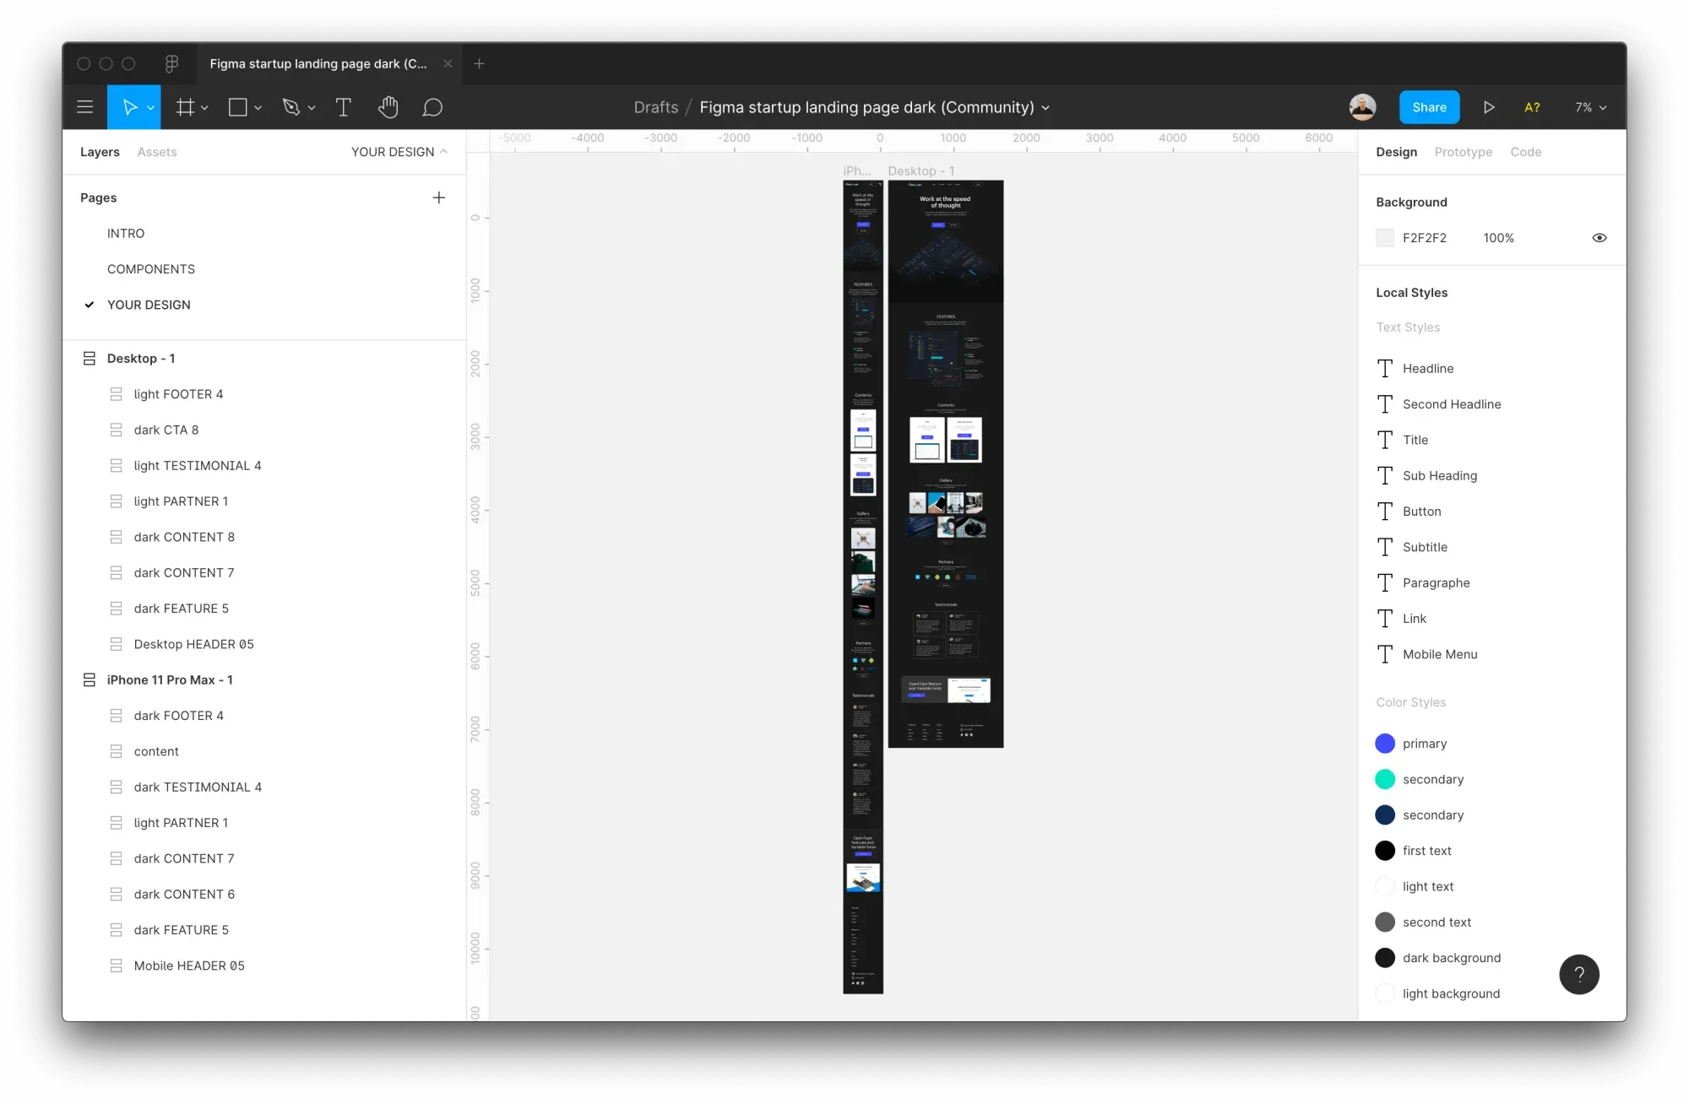Select the Frame tool
Screen dimensions: 1689x1104
[x=185, y=107]
